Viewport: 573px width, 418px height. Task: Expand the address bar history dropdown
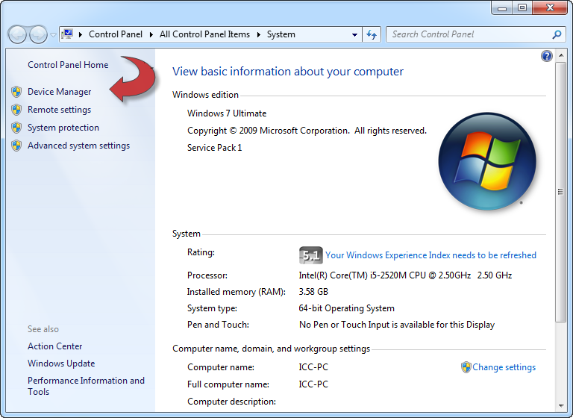[355, 34]
